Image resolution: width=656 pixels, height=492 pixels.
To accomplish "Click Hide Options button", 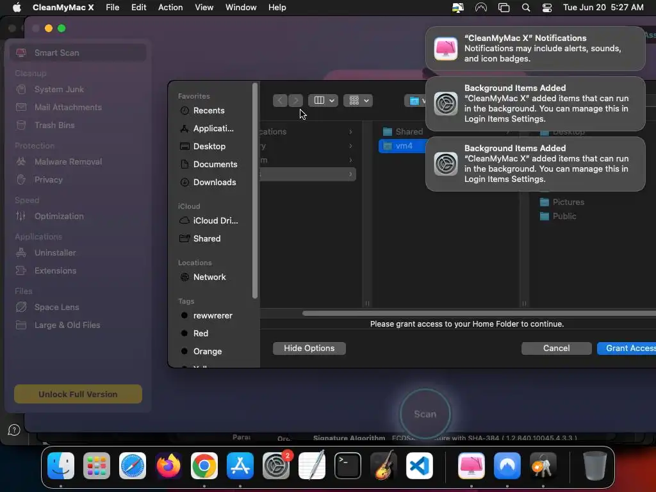I will click(x=309, y=348).
